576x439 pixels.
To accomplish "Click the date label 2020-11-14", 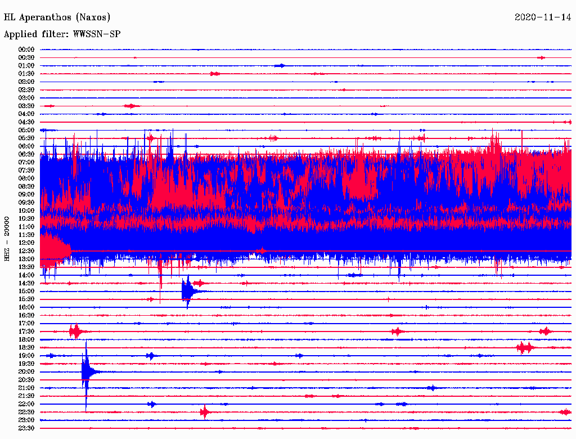I will click(543, 17).
